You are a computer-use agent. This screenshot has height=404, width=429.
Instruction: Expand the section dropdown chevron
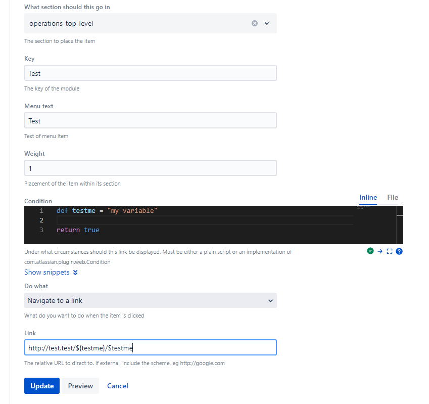tap(267, 23)
